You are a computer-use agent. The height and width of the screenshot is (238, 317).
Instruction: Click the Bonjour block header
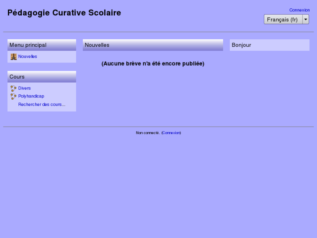(269, 45)
